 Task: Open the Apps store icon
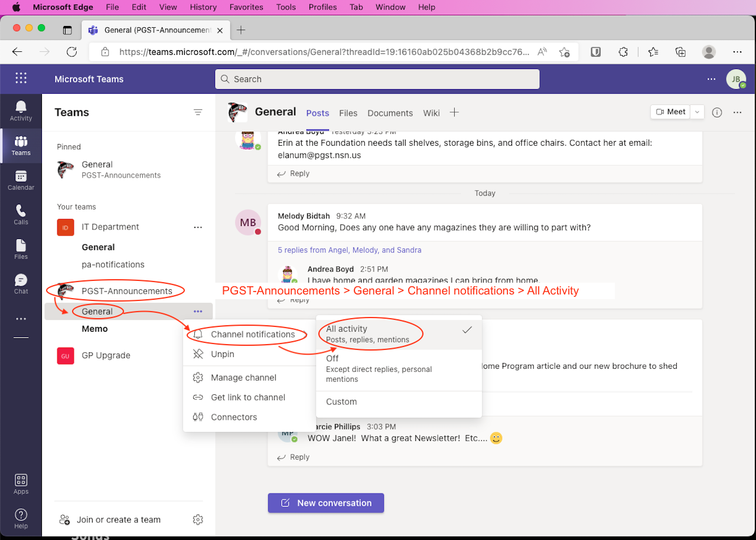click(21, 484)
